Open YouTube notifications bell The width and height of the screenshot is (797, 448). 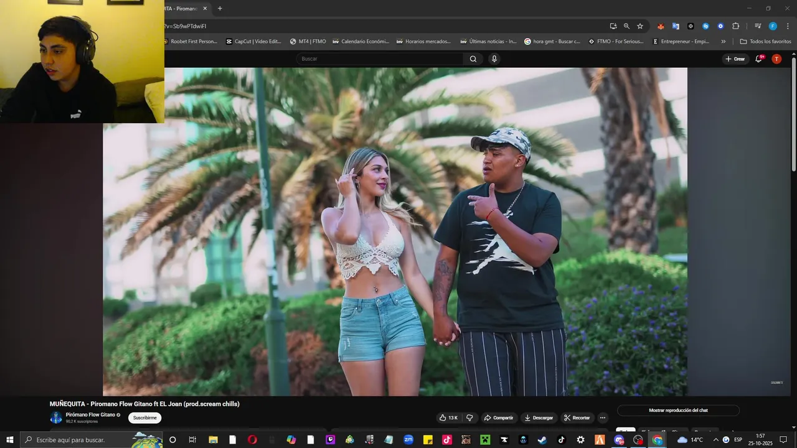(x=759, y=59)
